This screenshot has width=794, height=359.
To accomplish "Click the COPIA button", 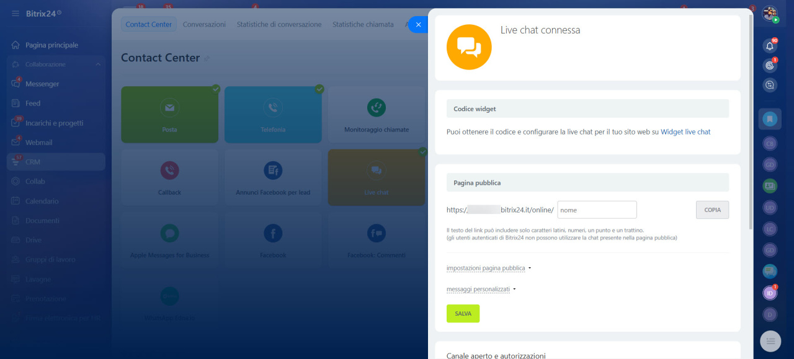I will click(x=713, y=210).
